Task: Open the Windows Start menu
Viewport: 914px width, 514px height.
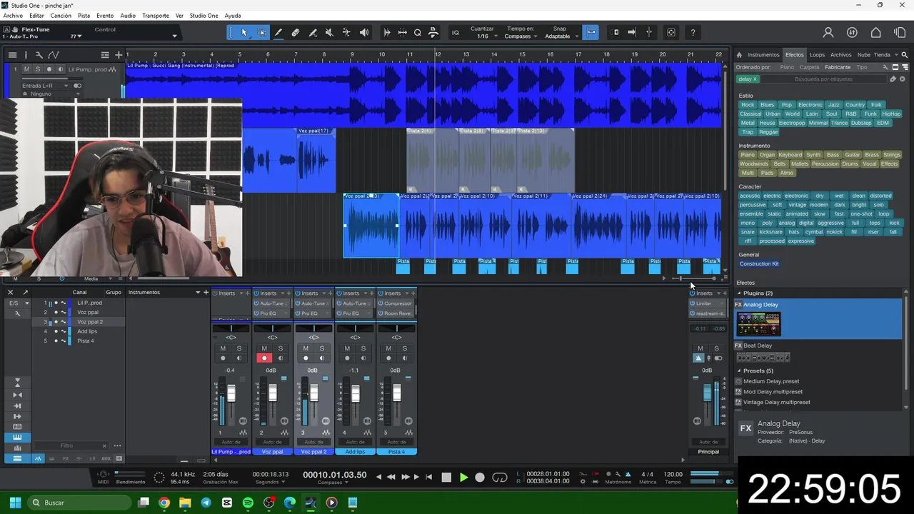Action: pos(15,503)
